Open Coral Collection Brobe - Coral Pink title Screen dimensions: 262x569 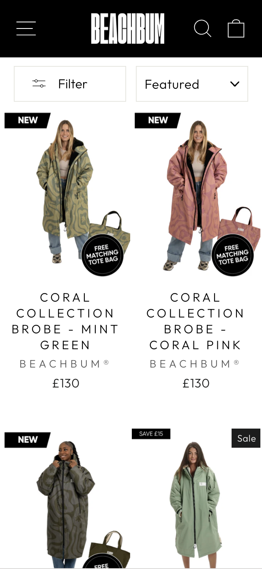tap(195, 321)
